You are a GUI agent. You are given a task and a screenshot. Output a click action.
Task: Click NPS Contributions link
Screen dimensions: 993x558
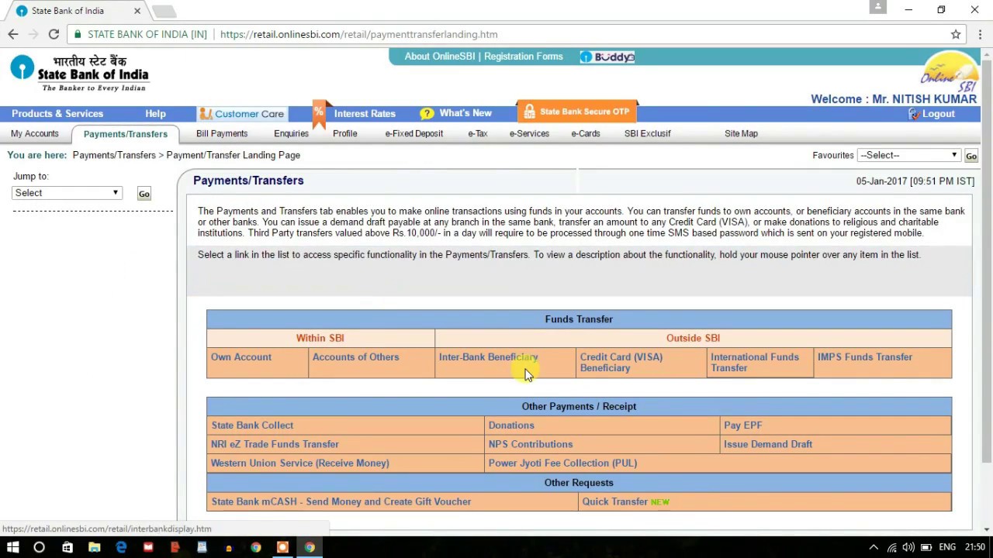pos(531,444)
